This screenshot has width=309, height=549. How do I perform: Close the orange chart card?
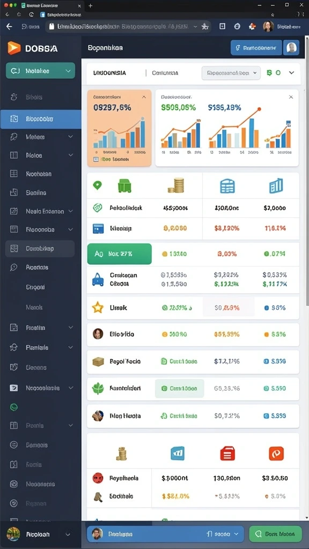pos(144,97)
